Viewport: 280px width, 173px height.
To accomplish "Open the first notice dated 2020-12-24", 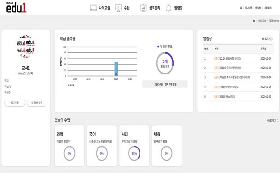I will click(227, 59).
